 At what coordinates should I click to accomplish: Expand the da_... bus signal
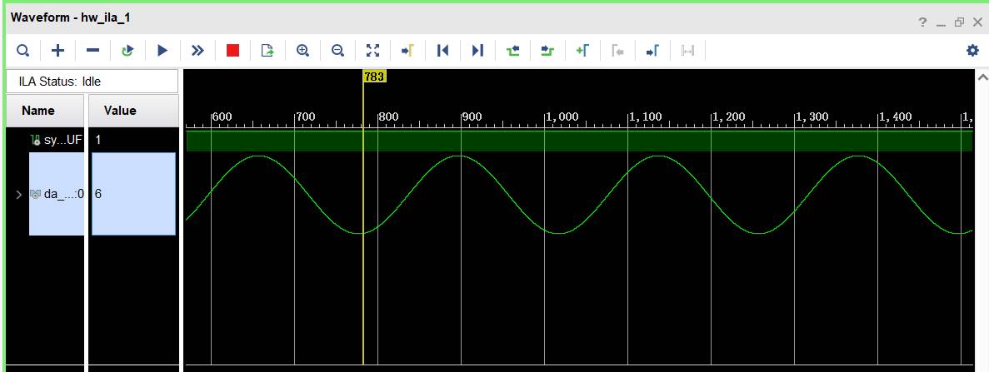(x=19, y=194)
